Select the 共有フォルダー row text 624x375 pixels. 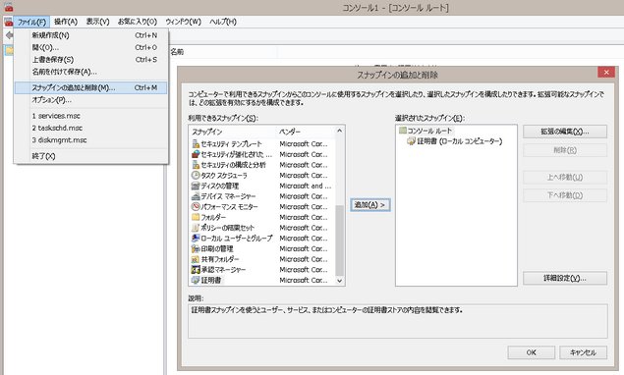[220, 259]
